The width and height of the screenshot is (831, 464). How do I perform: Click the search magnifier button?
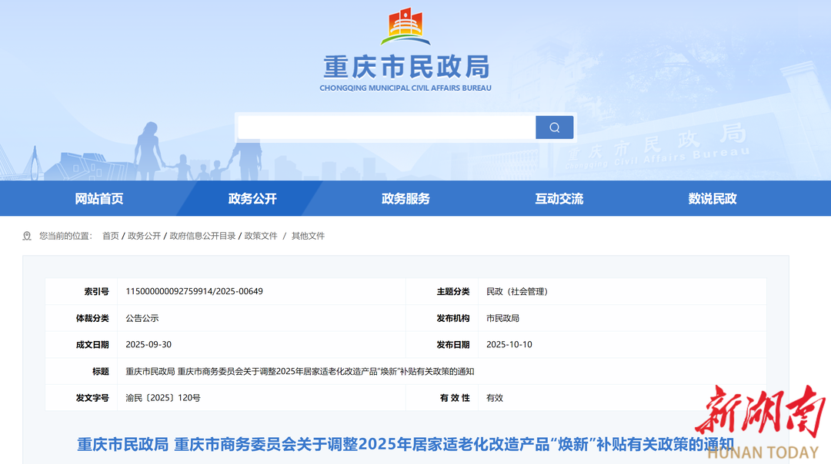point(554,128)
